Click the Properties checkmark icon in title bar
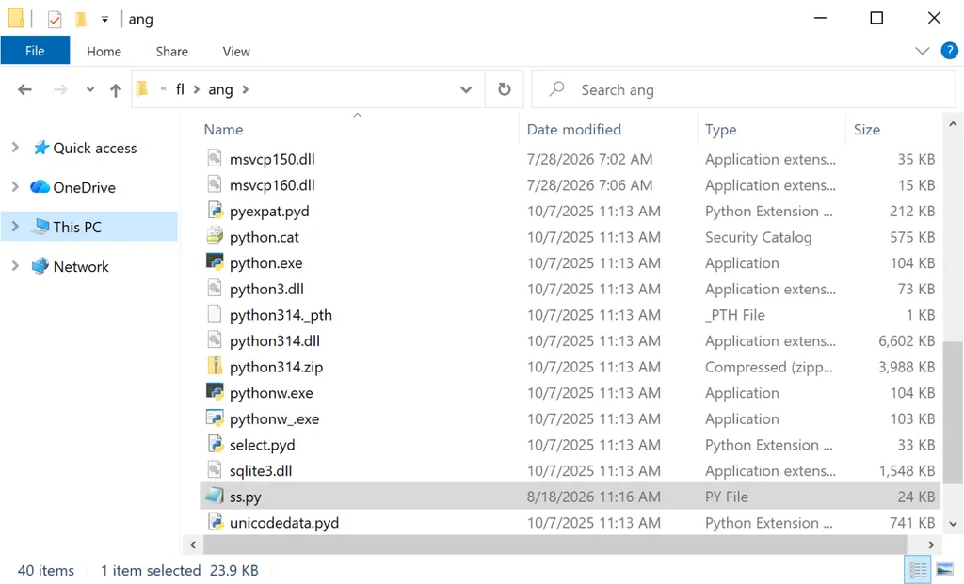 point(55,19)
